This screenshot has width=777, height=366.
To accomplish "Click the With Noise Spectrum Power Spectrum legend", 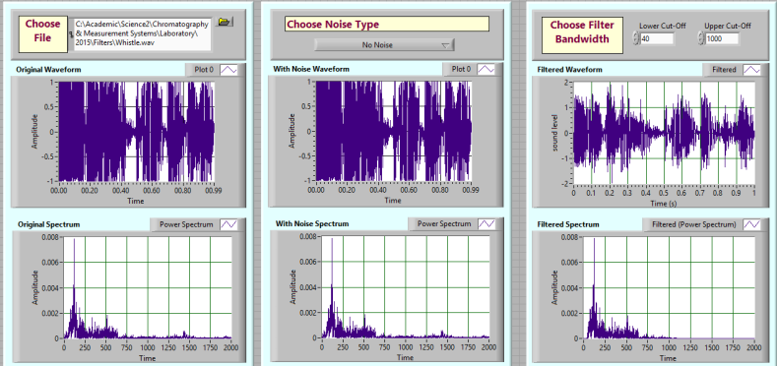I will (x=443, y=224).
